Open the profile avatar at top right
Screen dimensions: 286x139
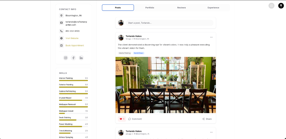click(281, 6)
